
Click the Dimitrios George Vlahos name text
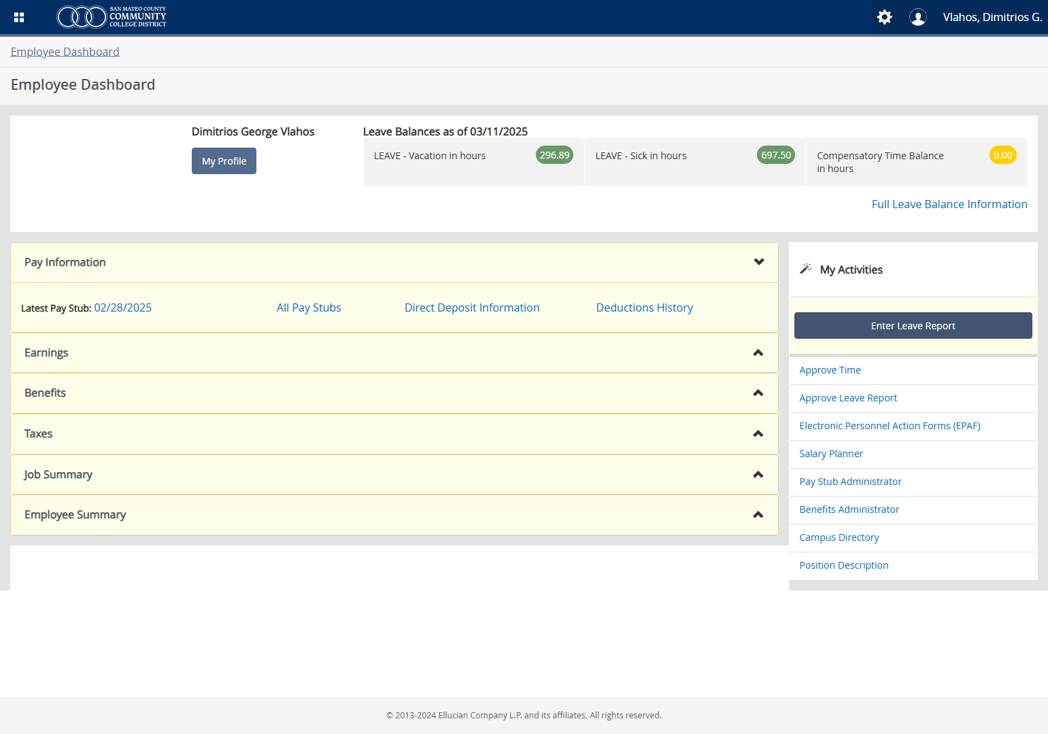coord(253,131)
